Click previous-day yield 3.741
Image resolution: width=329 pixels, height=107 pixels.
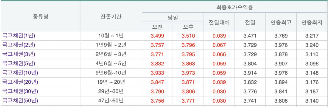(250, 101)
